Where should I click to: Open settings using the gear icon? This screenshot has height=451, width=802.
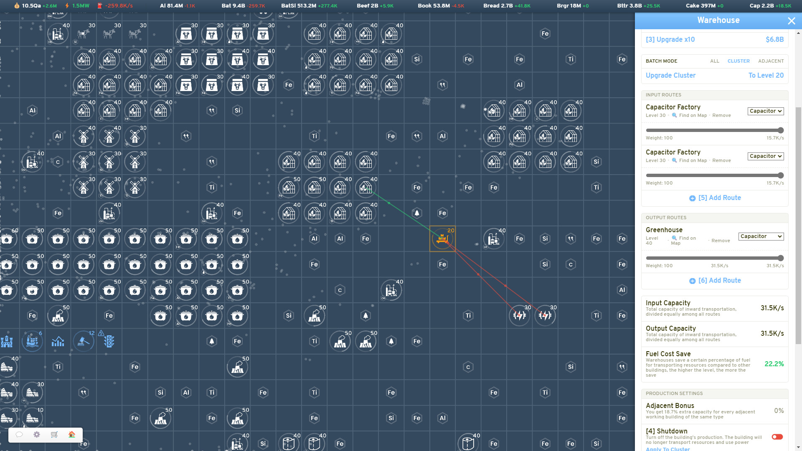pyautogui.click(x=37, y=434)
